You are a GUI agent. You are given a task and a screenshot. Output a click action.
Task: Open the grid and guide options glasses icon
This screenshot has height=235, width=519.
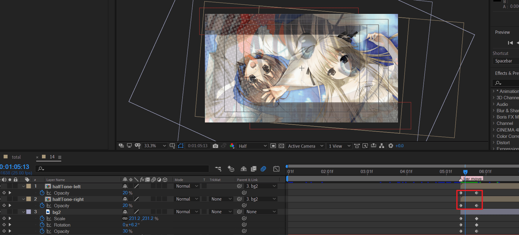(x=138, y=146)
